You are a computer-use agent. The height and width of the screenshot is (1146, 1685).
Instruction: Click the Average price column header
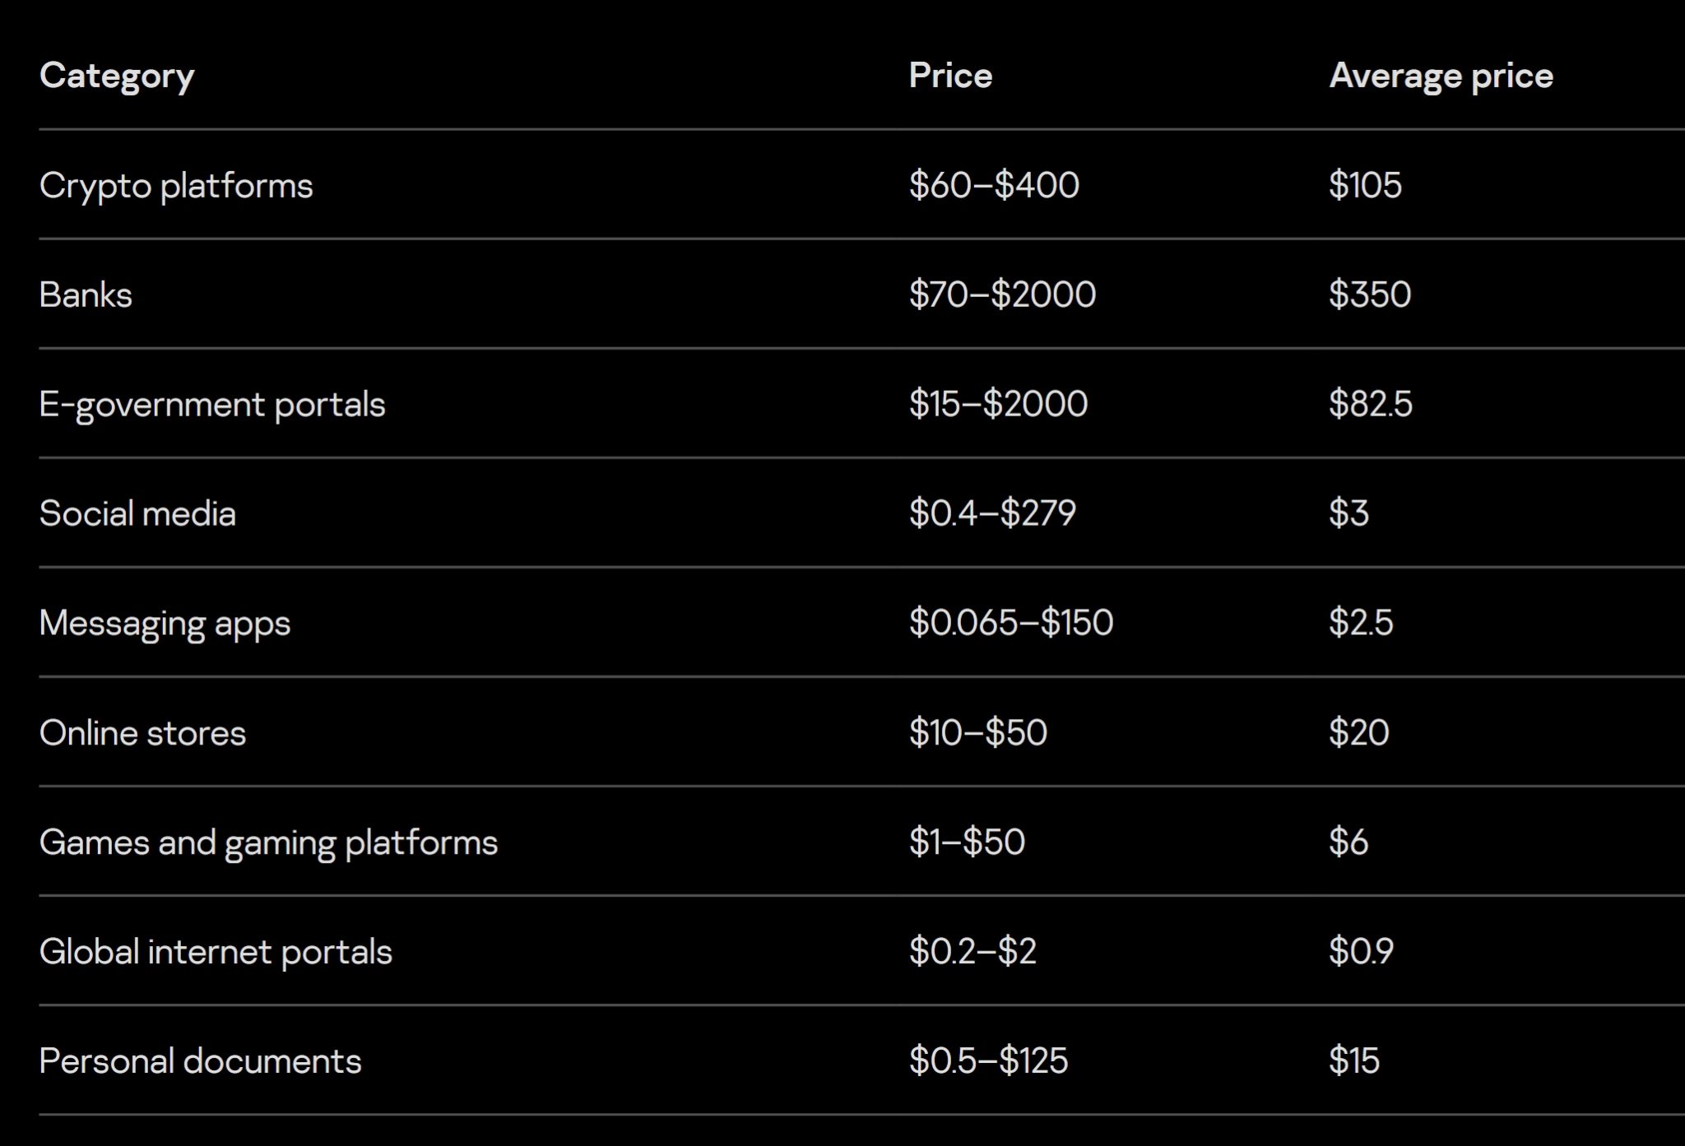point(1441,76)
